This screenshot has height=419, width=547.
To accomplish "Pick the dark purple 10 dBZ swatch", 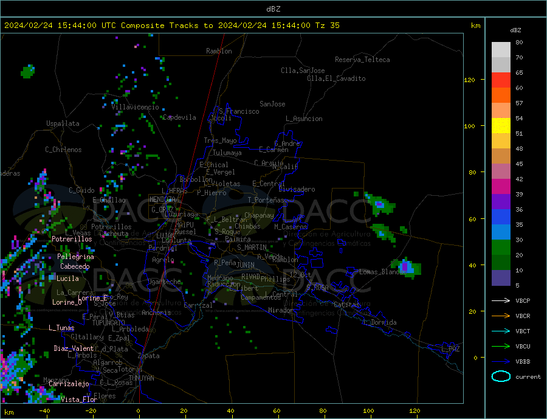I will [x=501, y=278].
